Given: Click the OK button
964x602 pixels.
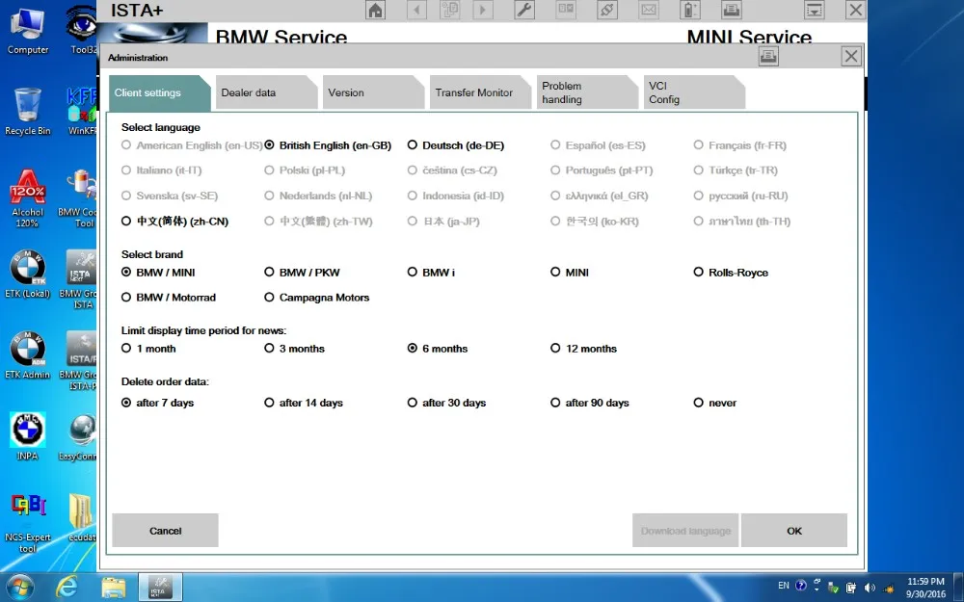Looking at the screenshot, I should pos(794,531).
